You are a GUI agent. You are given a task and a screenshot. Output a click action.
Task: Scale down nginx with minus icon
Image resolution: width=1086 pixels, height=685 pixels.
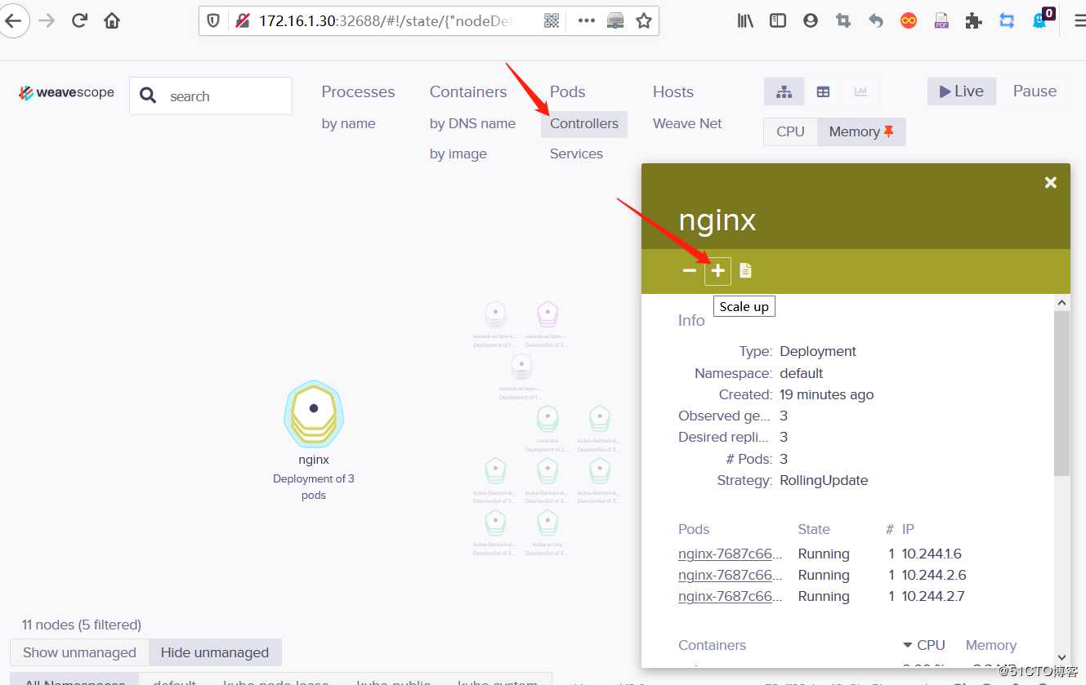[690, 270]
